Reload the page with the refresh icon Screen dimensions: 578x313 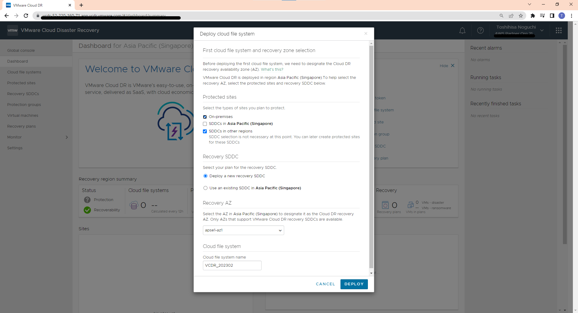[26, 16]
